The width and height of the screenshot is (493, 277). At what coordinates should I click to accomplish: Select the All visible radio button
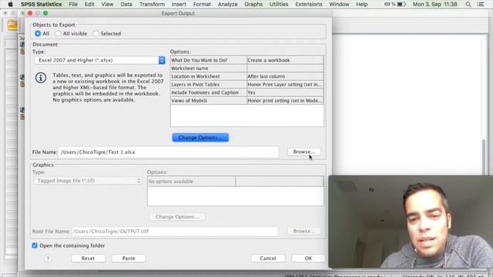point(59,33)
